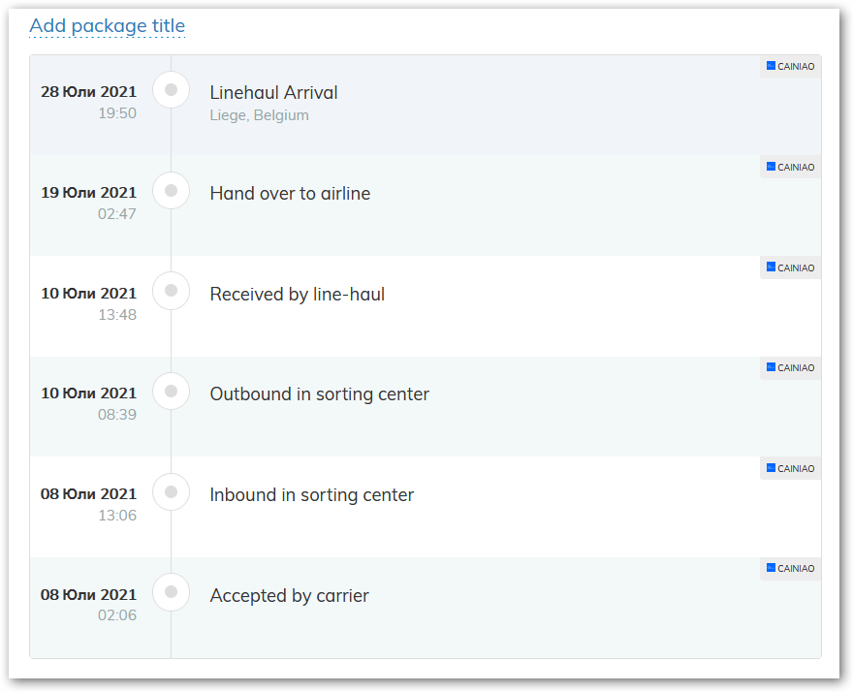
Task: Click the timeline circle for Accepted by carrier
Action: [172, 592]
